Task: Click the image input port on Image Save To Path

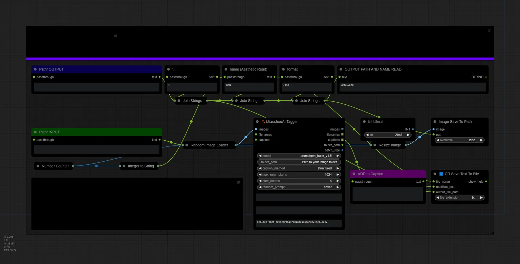Action: coord(434,129)
